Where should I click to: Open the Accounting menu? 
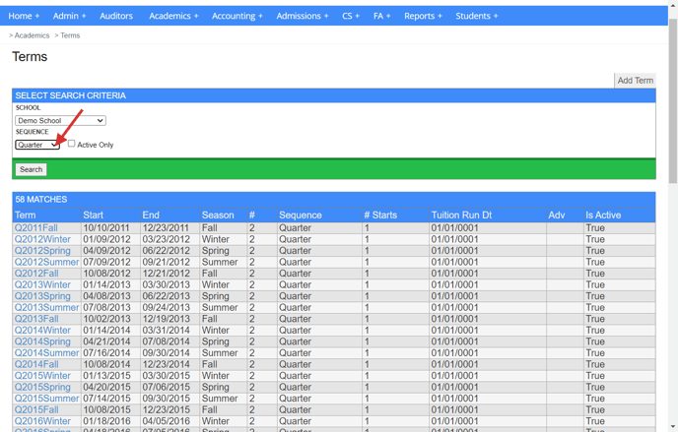click(237, 16)
